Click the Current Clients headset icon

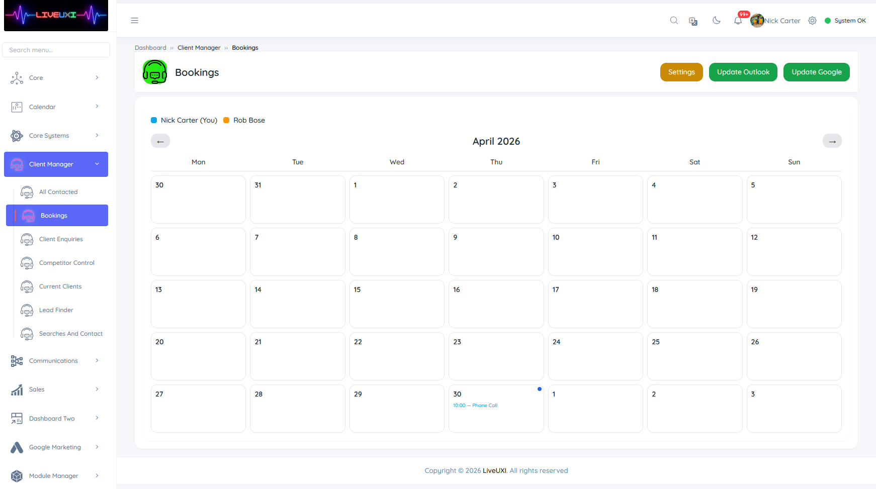tap(27, 286)
